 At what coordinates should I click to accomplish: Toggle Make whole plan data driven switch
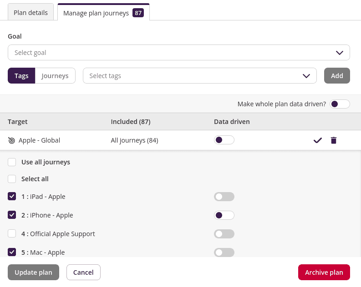point(340,104)
